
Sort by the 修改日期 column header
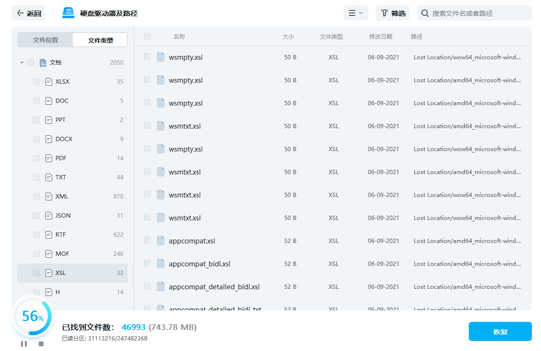(380, 36)
